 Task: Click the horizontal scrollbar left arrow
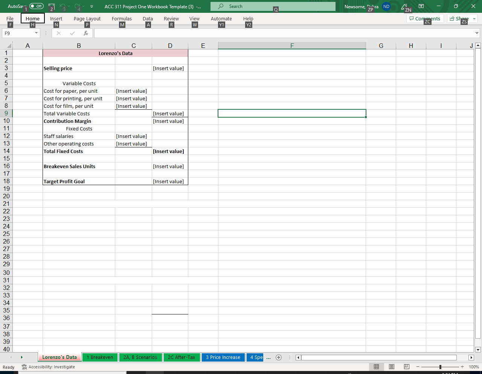tap(298, 357)
